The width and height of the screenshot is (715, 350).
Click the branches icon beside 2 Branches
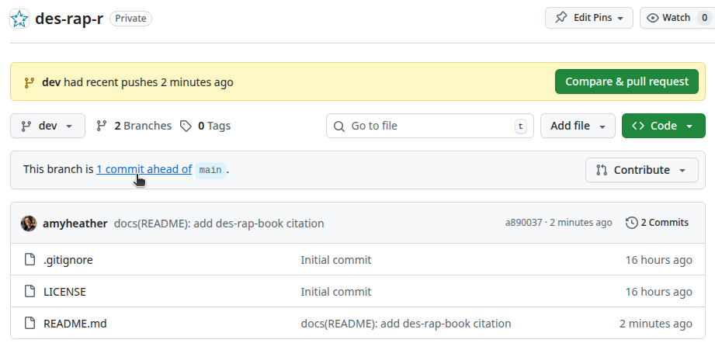102,126
